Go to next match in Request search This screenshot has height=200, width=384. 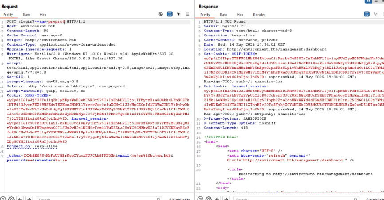(x=29, y=197)
